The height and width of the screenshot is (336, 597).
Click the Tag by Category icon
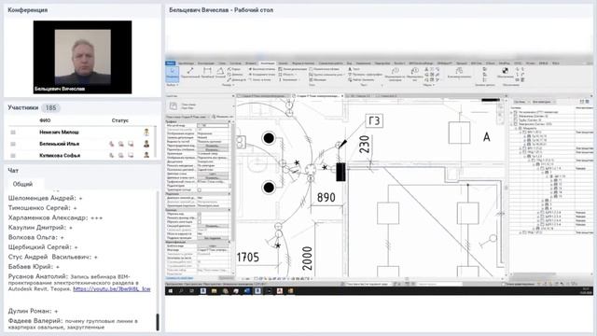coord(396,74)
